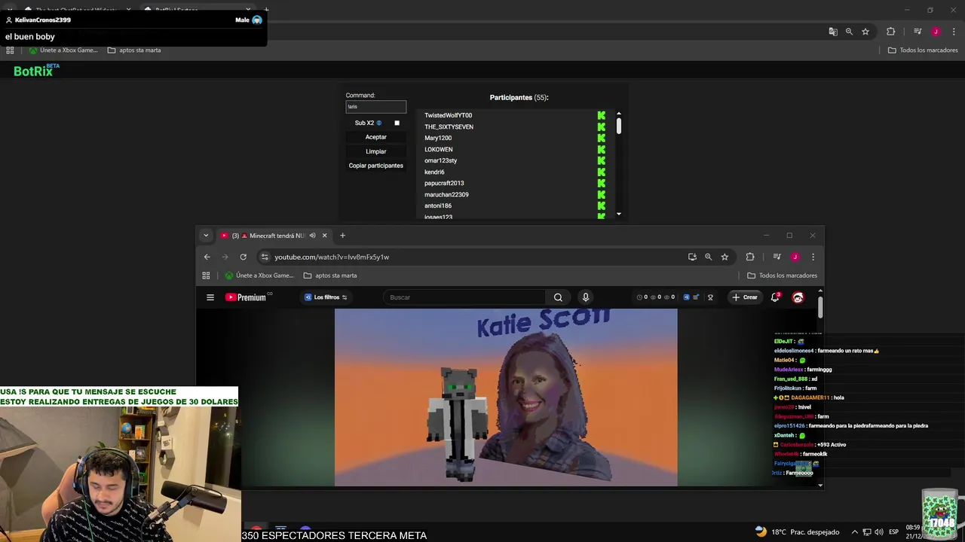This screenshot has width=965, height=542.
Task: Open Todos los marcadores in the back window
Action: pos(923,50)
